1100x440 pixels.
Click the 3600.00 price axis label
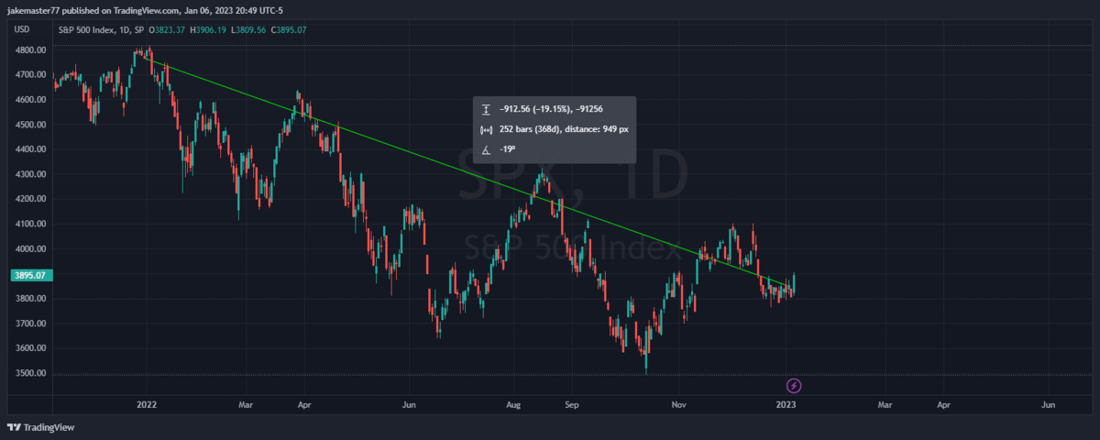tap(30, 348)
